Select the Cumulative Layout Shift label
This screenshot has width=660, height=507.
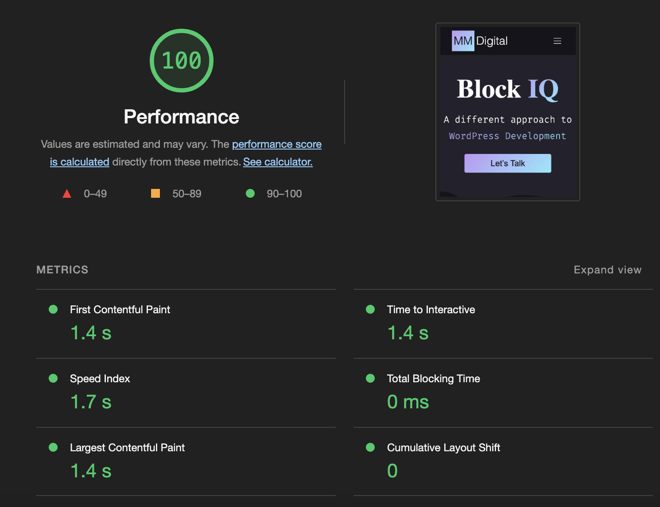pyautogui.click(x=443, y=448)
